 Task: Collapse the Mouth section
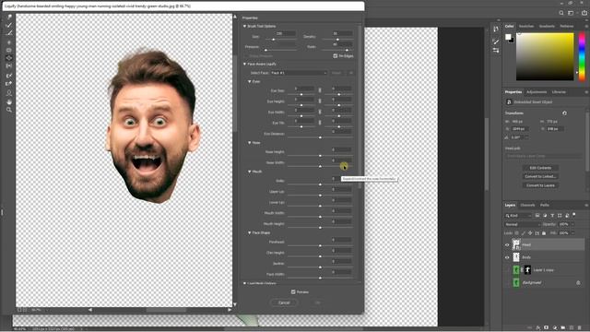(x=250, y=172)
